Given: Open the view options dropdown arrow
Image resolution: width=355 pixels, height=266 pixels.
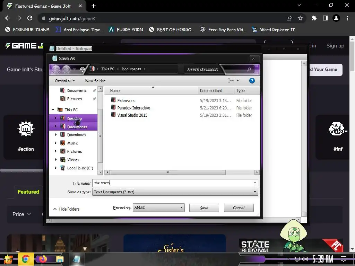Looking at the screenshot, I should [237, 81].
